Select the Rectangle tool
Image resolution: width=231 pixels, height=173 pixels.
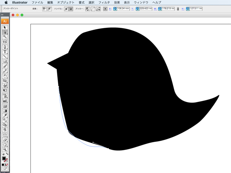pos(5,61)
